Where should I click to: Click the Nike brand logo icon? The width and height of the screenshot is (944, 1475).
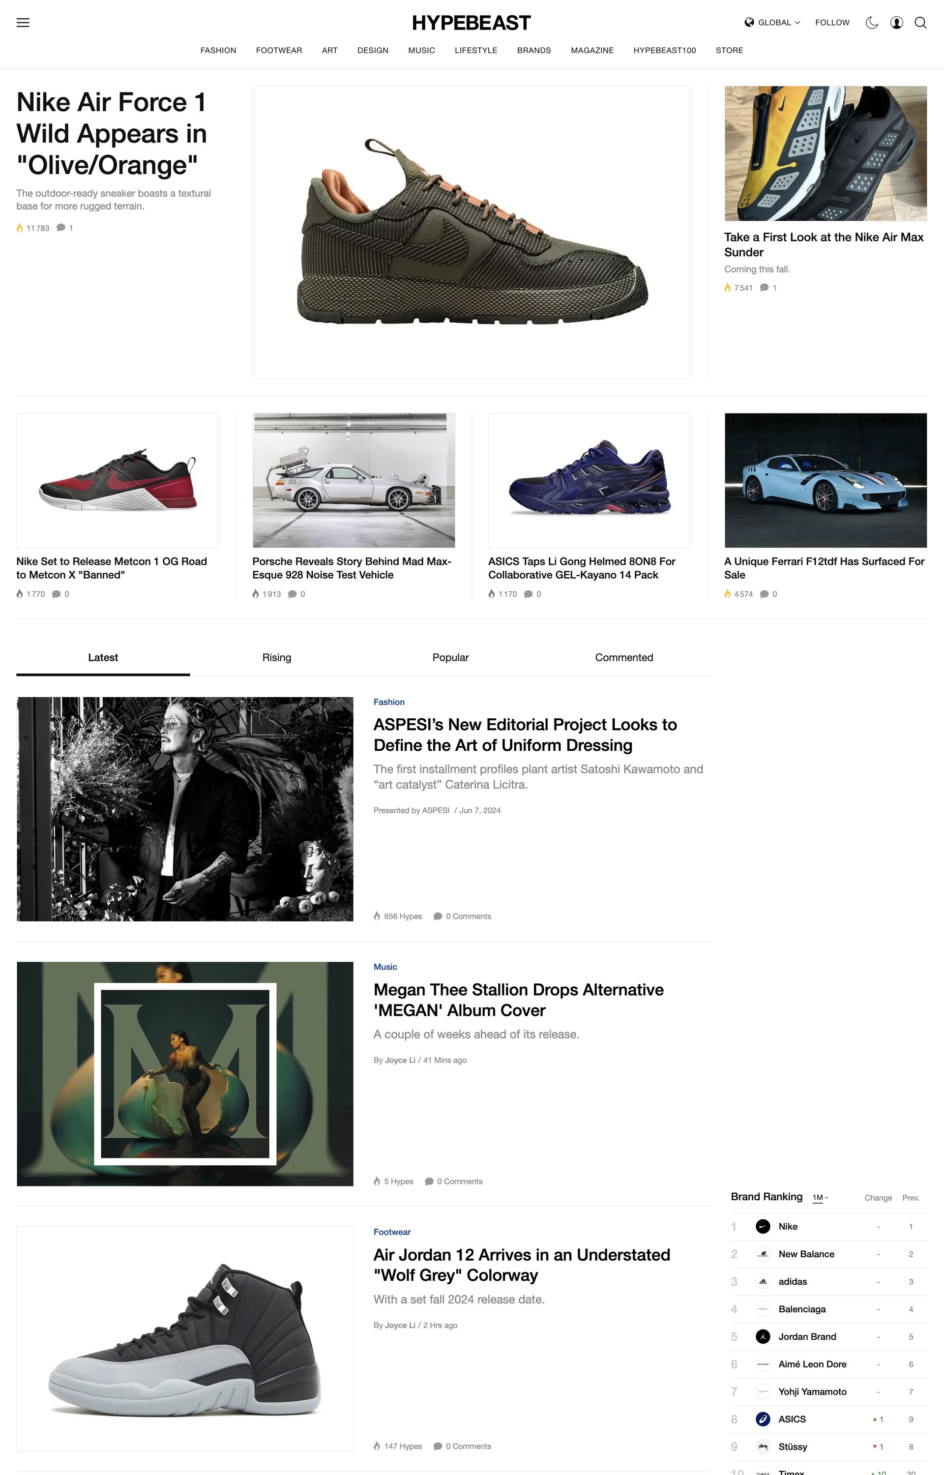coord(763,1226)
